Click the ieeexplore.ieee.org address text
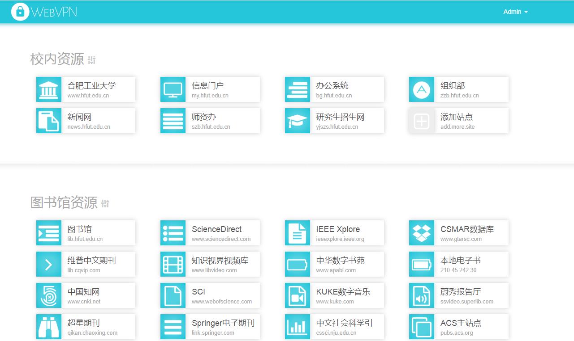This screenshot has height=341, width=574. [x=340, y=239]
